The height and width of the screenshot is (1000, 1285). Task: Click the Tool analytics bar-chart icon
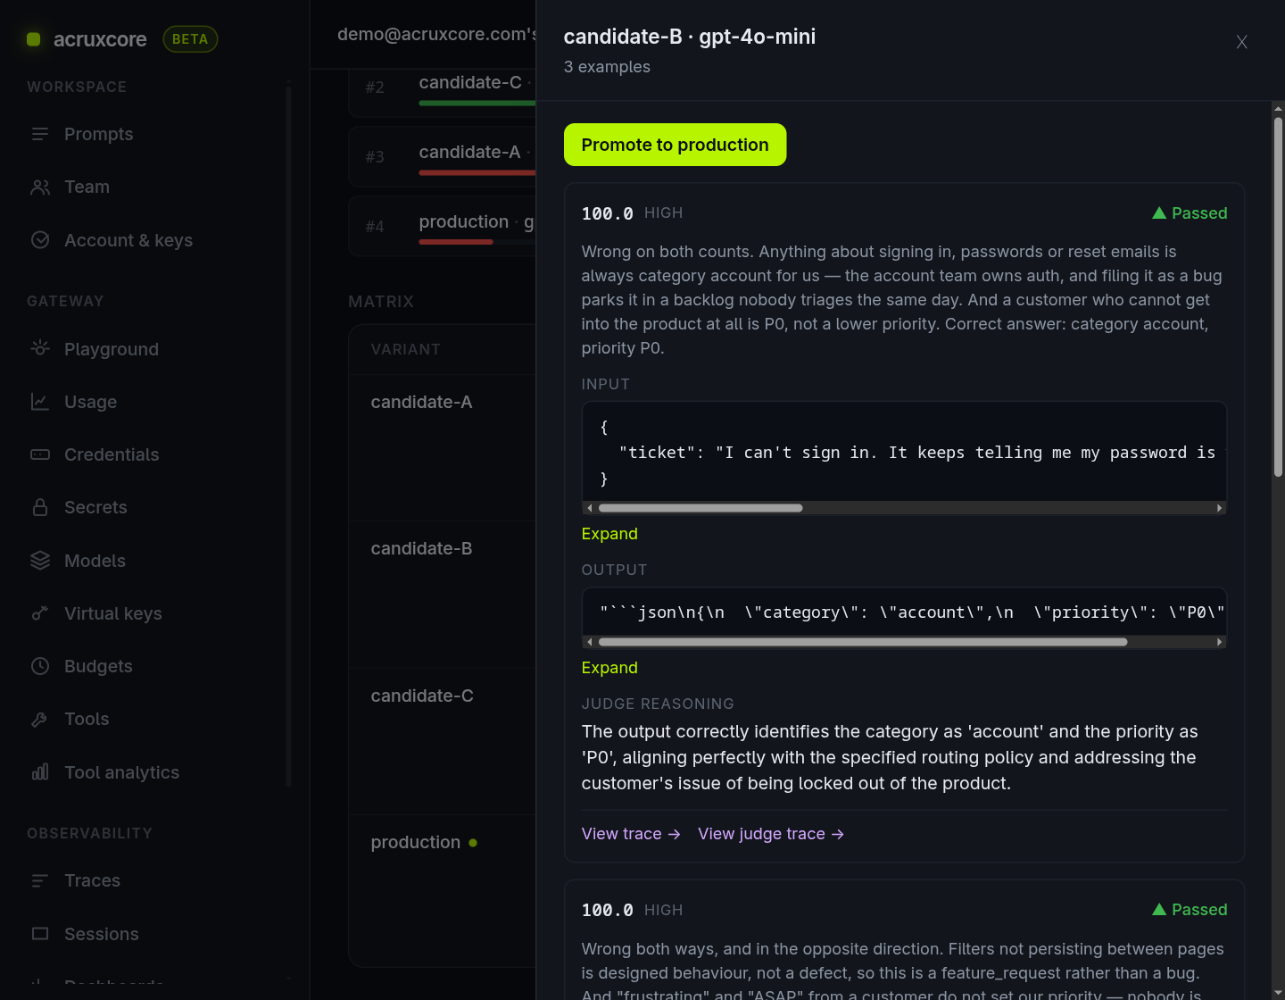point(40,772)
